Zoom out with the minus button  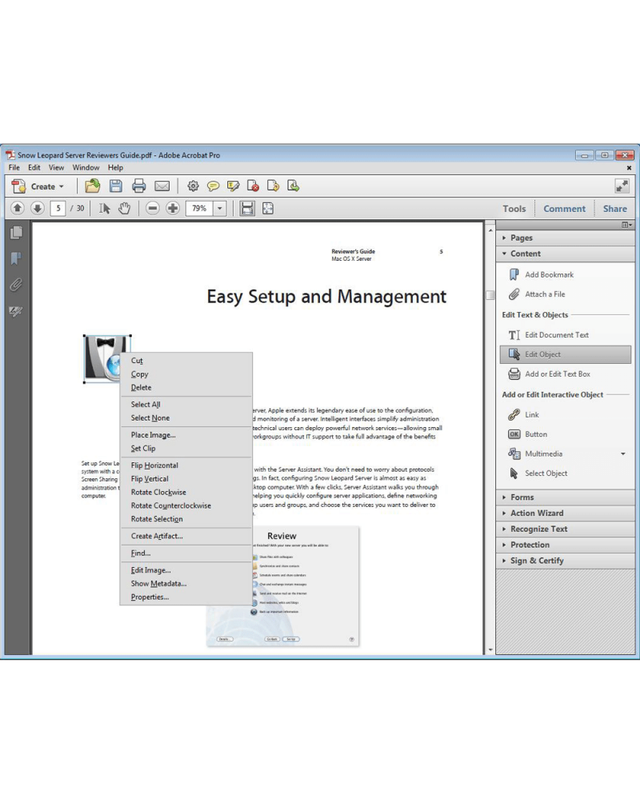(x=152, y=208)
